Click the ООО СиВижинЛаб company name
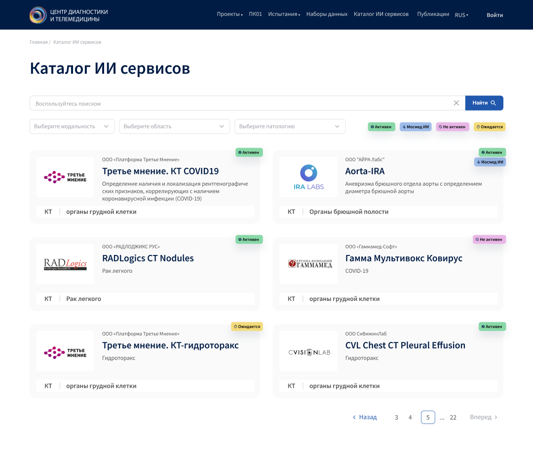Screen dimensions: 533x464 tap(366, 334)
